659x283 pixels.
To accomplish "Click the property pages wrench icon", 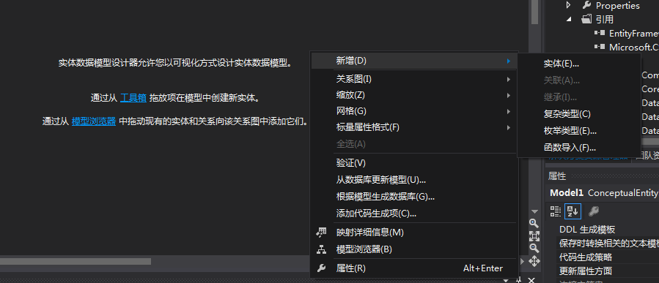I will (594, 211).
